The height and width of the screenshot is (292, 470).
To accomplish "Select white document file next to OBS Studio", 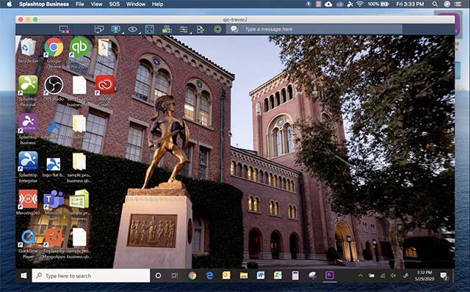I will pos(79,85).
